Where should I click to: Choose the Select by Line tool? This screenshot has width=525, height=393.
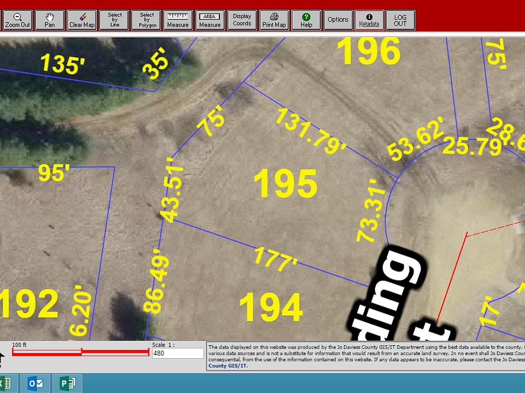[x=114, y=20]
